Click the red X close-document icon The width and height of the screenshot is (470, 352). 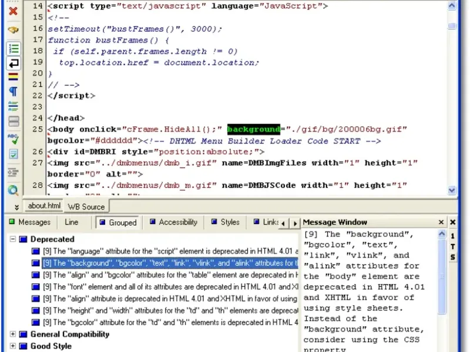[13, 11]
